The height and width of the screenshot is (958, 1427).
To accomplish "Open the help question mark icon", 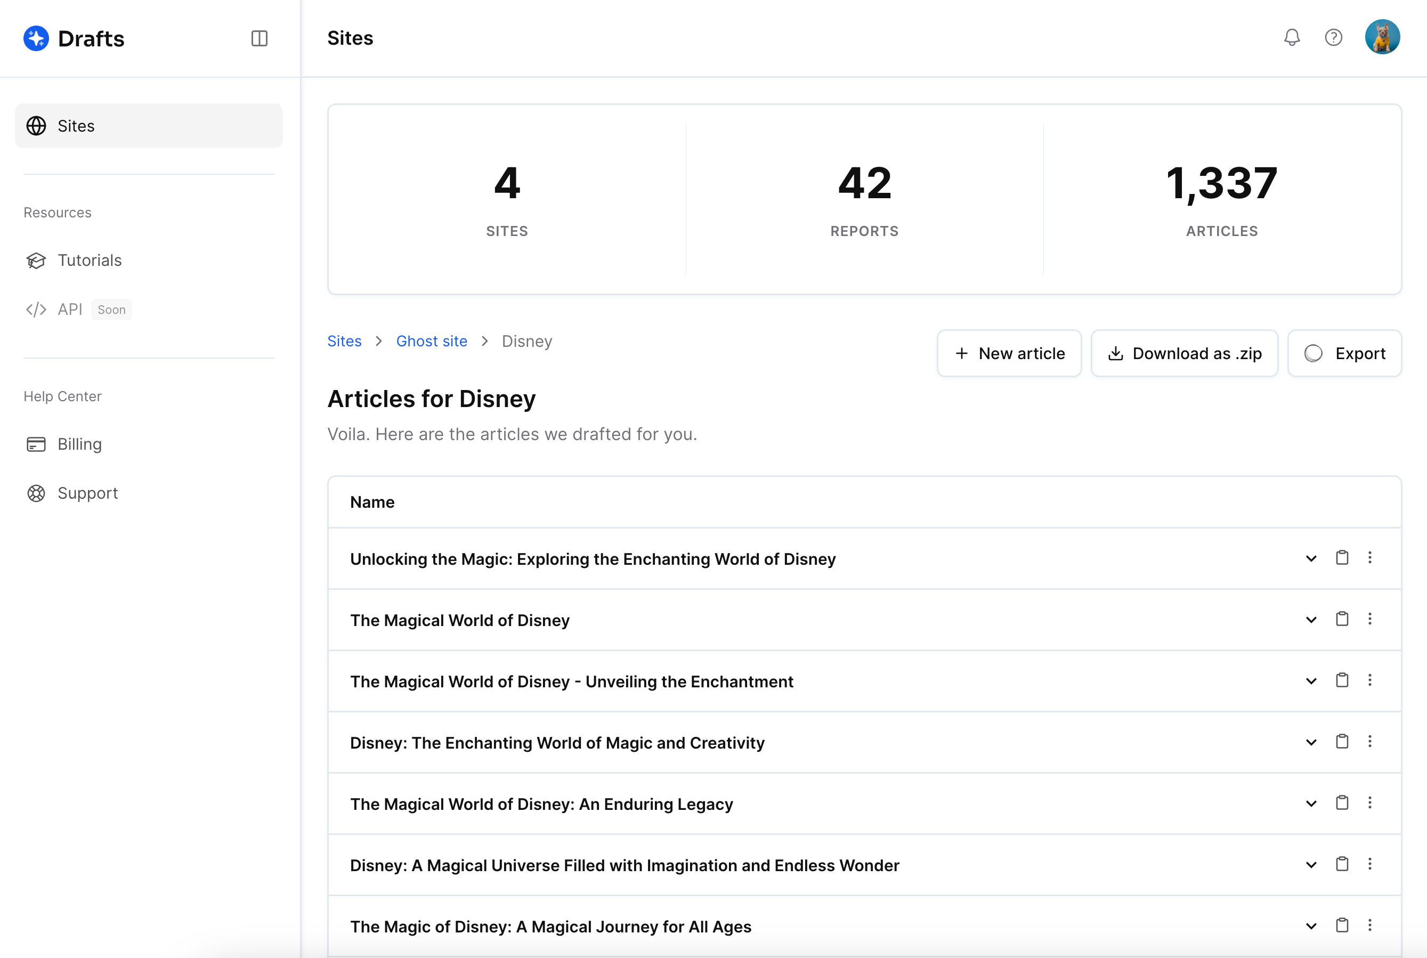I will pos(1333,37).
